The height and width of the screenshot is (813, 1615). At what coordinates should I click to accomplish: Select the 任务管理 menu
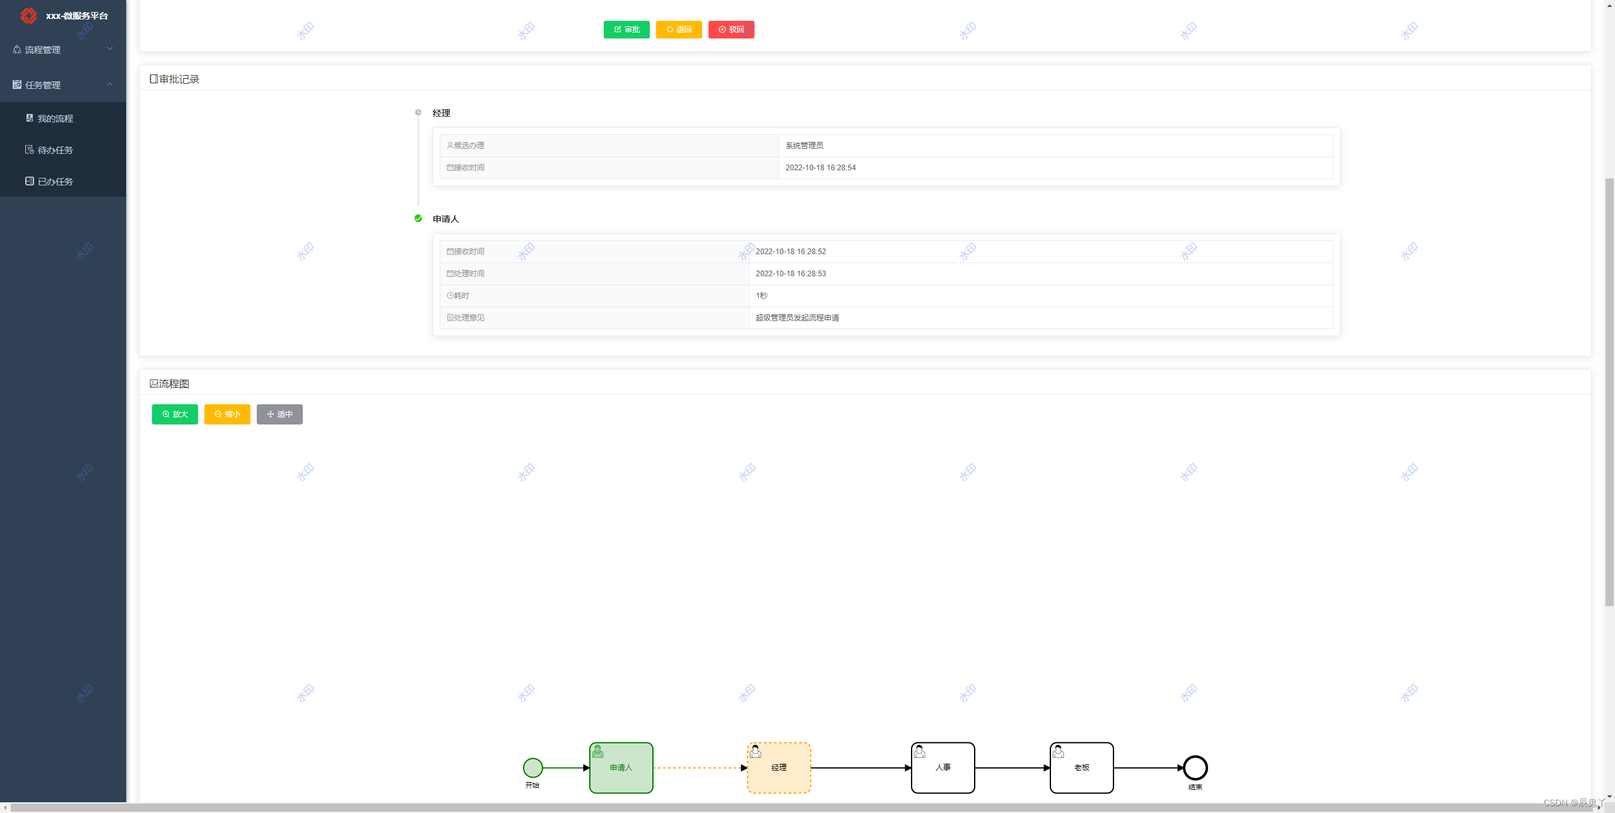(x=63, y=85)
